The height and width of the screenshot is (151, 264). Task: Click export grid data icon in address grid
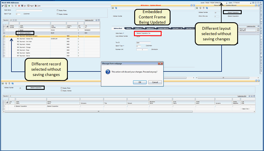(97, 20)
